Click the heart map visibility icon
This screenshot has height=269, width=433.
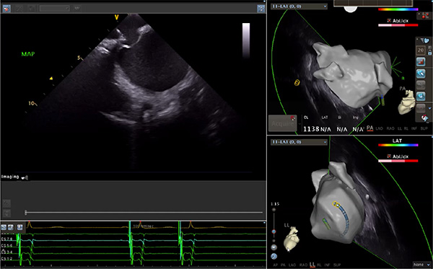[x=425, y=40]
